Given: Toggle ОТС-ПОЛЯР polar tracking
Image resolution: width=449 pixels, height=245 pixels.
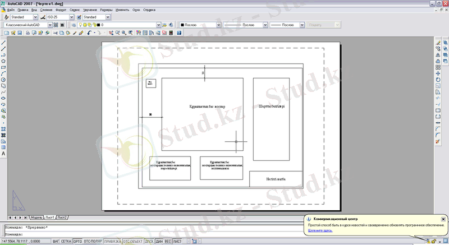Looking at the screenshot, I should click(x=93, y=242).
